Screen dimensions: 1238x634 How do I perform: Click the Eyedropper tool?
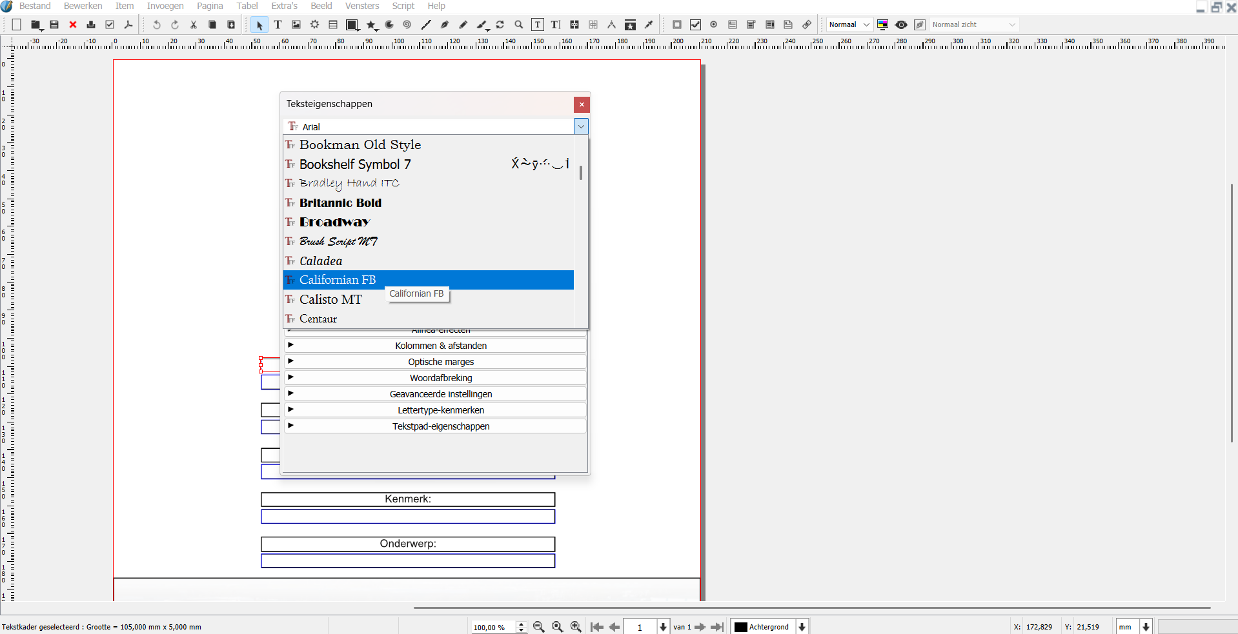(649, 25)
